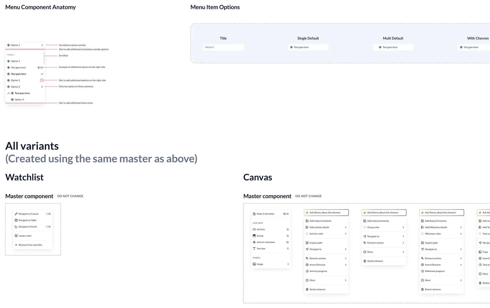Expand the Add activity details chevron
490x308 pixels.
coord(346,227)
